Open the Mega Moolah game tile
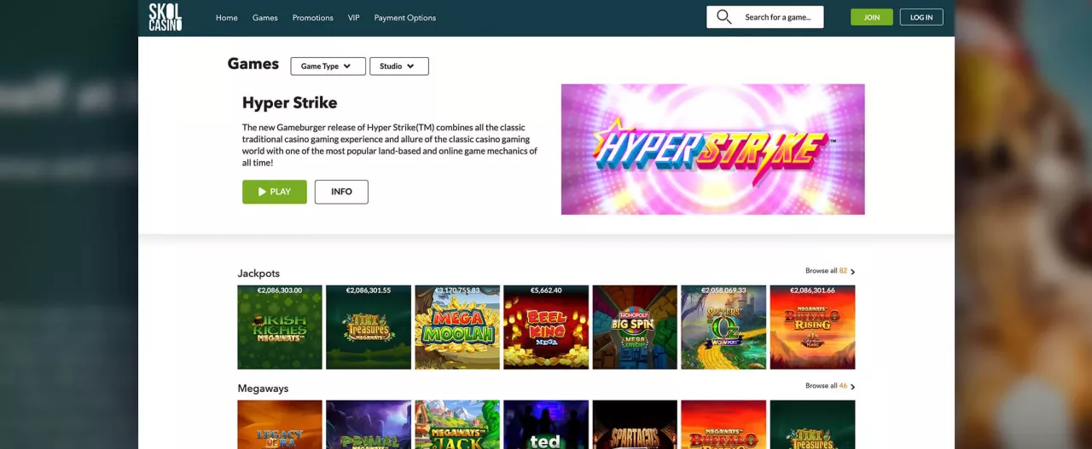The width and height of the screenshot is (1092, 449). point(457,327)
